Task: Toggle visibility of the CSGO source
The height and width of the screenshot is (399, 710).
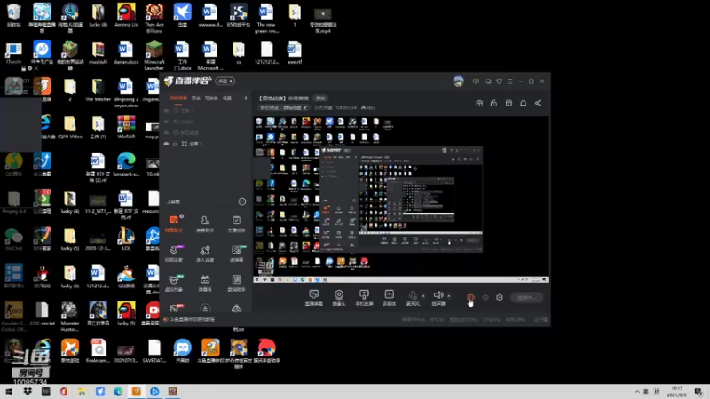Action: click(x=166, y=121)
